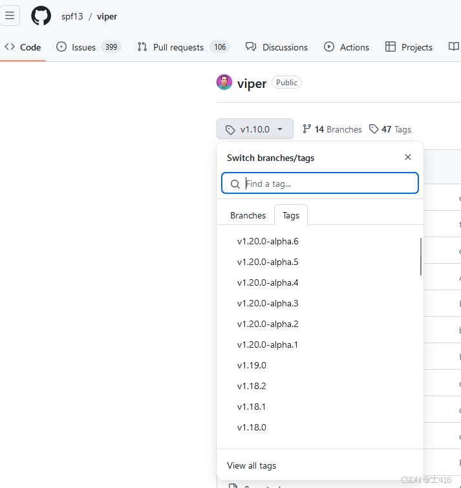Open the Discussions tab

[277, 47]
